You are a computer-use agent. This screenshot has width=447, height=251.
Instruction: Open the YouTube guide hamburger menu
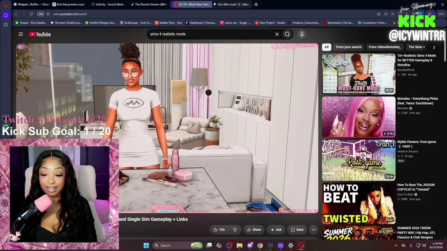(x=21, y=34)
